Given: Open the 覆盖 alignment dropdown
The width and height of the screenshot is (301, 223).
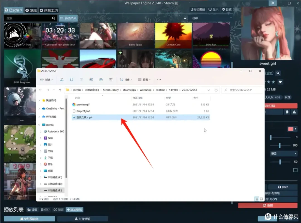Looking at the screenshot, I should (x=284, y=154).
